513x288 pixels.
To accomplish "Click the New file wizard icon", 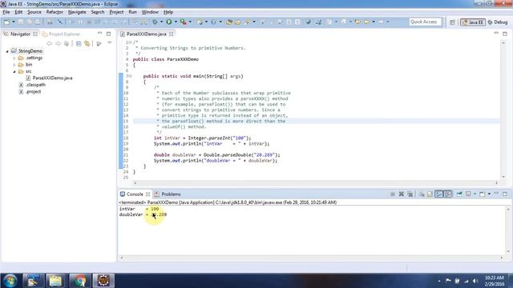I will [x=6, y=22].
